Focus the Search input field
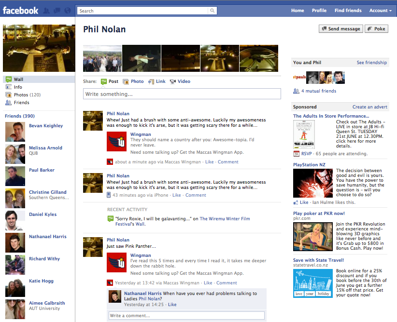 (142, 11)
